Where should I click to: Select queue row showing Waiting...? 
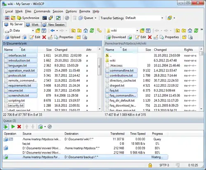(x=85, y=157)
